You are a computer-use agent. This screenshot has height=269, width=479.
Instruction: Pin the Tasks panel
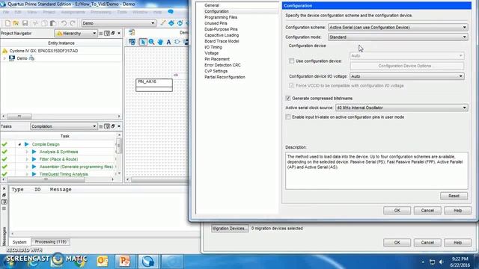click(x=107, y=126)
